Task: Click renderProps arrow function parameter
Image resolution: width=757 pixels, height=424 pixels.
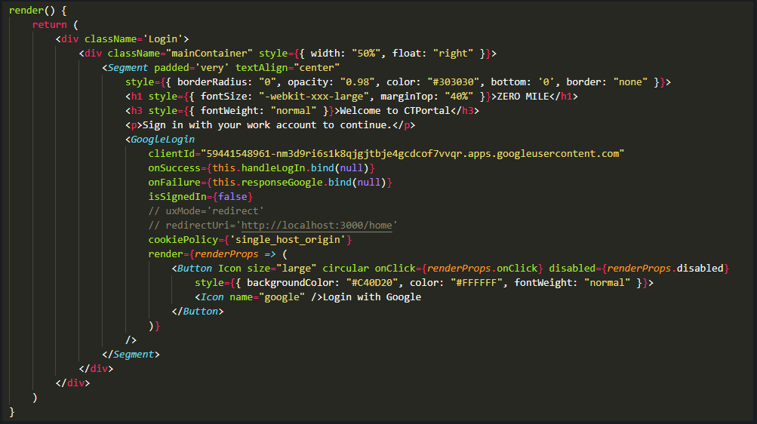Action: coord(226,253)
